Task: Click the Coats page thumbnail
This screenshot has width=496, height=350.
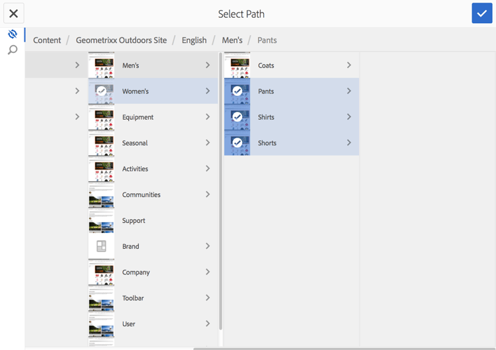Action: [237, 66]
